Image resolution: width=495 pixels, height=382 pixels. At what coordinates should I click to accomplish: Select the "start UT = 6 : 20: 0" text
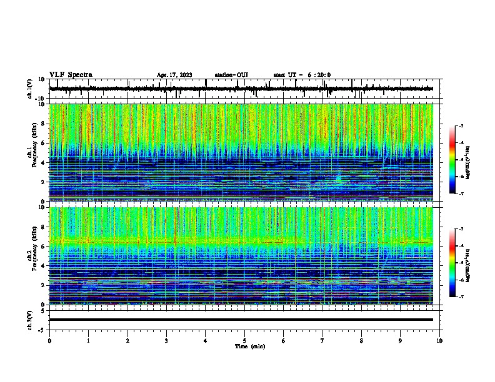[302, 75]
